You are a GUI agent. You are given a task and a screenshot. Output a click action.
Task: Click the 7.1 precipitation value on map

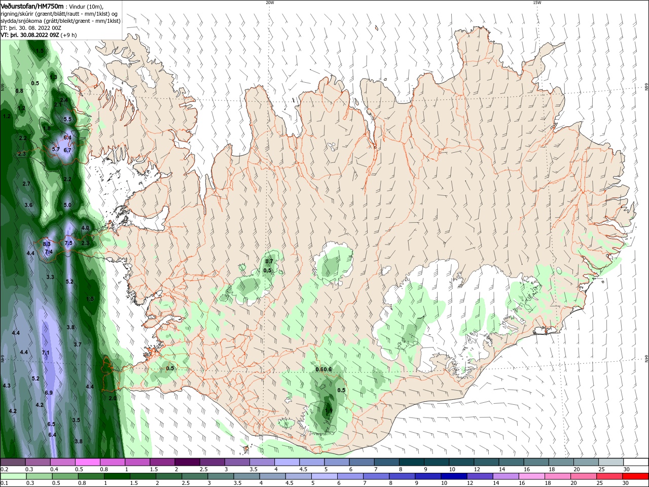(x=45, y=353)
